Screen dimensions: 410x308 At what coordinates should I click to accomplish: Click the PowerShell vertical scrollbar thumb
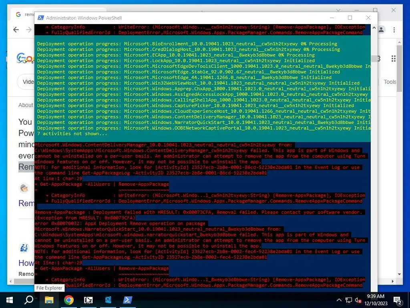tap(374, 59)
